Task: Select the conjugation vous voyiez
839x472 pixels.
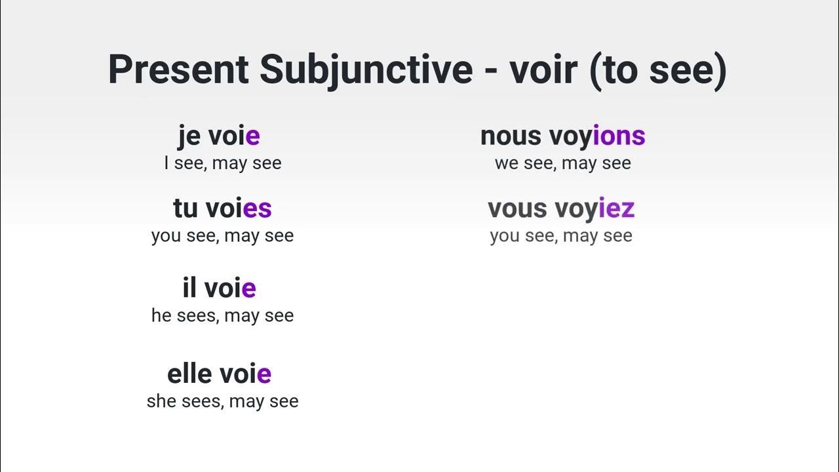Action: (561, 208)
